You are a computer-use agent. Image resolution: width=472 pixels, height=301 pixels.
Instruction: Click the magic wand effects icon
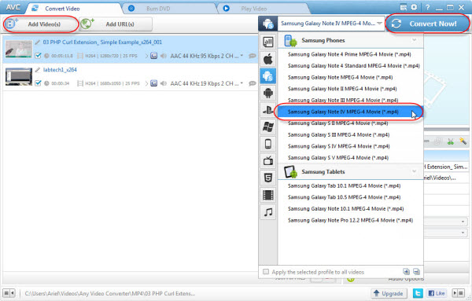coord(463,141)
